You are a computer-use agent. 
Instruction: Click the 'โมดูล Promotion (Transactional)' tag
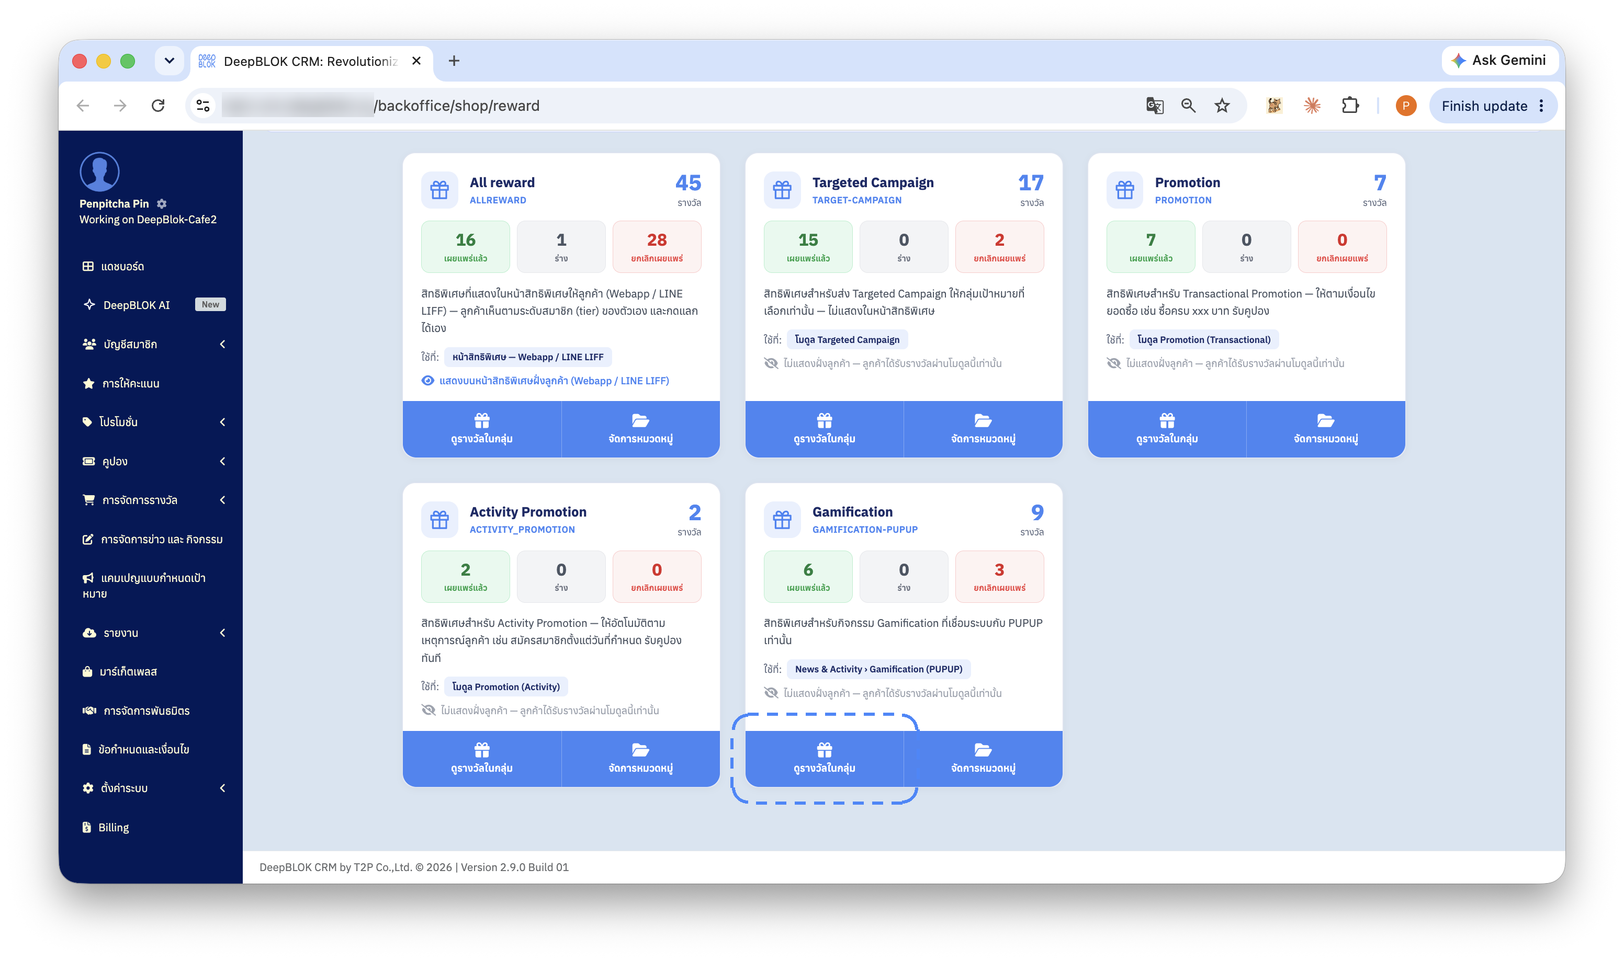(1203, 339)
